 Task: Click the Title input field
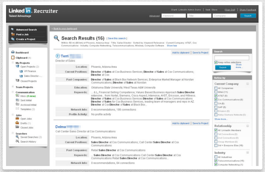pos(199,16)
